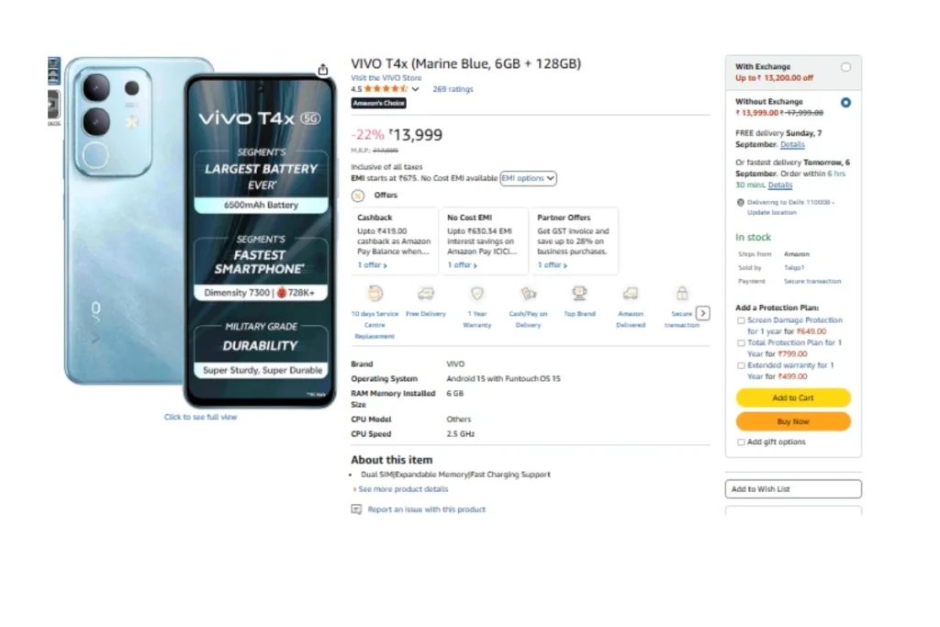Image resolution: width=940 pixels, height=627 pixels.
Task: Select the With Exchange radio option
Action: pos(845,67)
